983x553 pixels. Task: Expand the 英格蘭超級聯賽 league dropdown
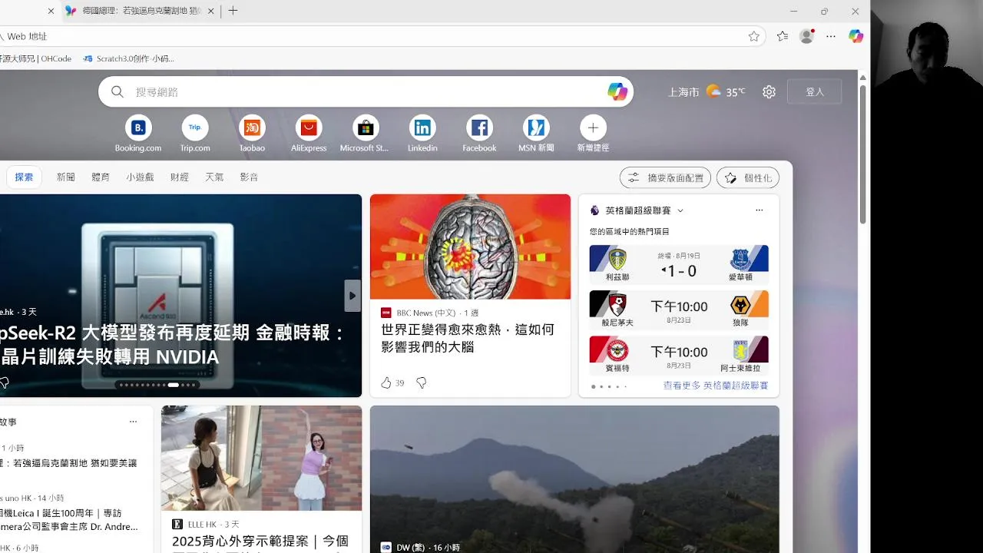[680, 210]
